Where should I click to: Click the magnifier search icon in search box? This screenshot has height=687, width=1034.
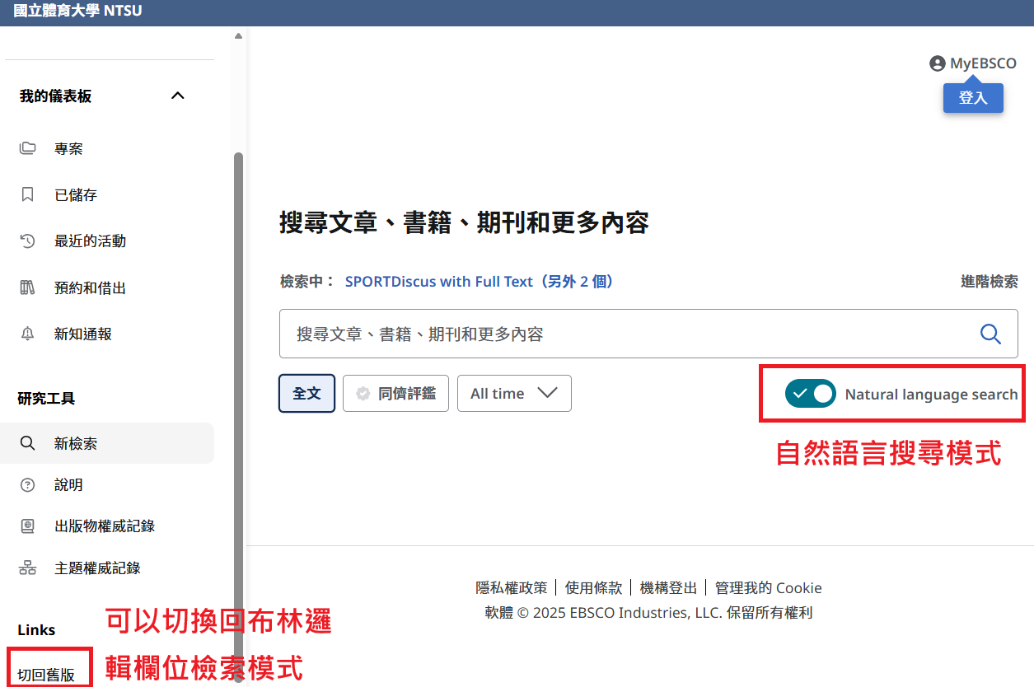tap(990, 334)
